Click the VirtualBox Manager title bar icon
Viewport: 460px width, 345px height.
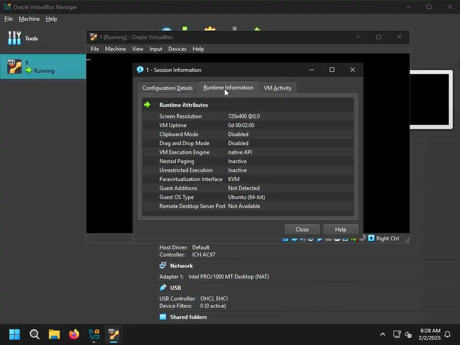pyautogui.click(x=7, y=7)
